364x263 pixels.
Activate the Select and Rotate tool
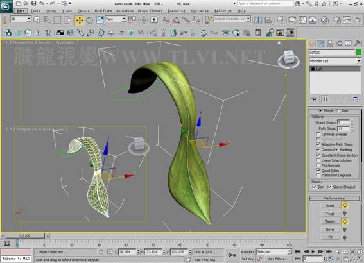pyautogui.click(x=89, y=20)
